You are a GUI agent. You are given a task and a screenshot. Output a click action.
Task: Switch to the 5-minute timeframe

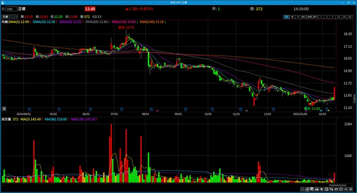(332, 17)
